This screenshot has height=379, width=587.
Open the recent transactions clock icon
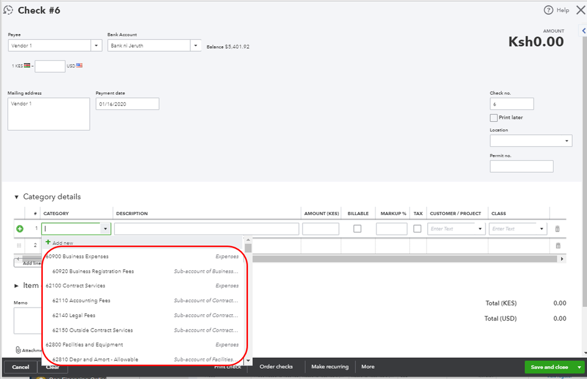tap(8, 10)
